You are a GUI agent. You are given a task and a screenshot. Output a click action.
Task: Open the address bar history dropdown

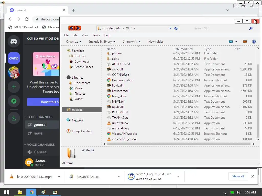click(170, 28)
